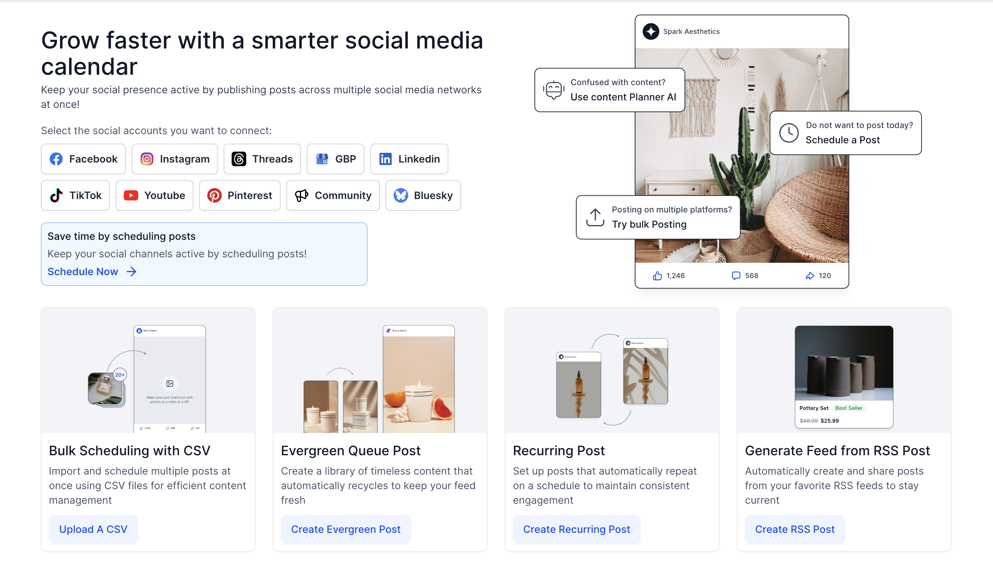Select the TikTok account option
Image resolution: width=993 pixels, height=581 pixels.
pos(75,196)
